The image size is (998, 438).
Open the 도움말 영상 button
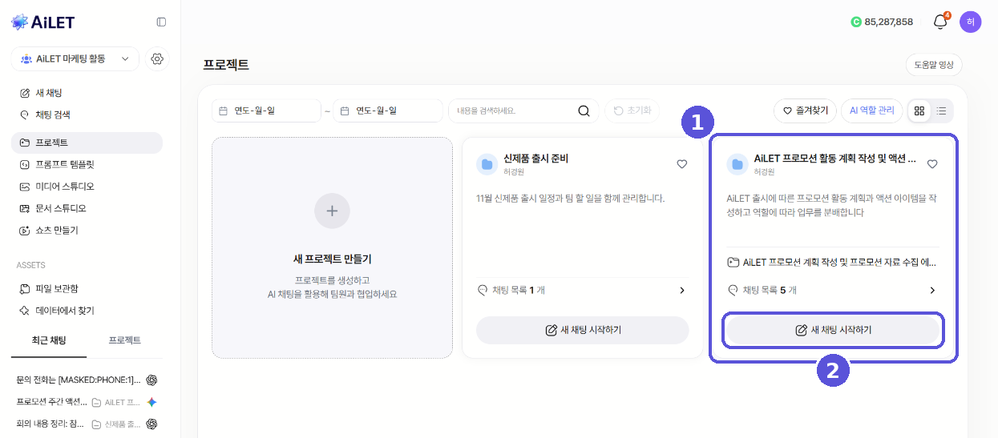point(933,65)
